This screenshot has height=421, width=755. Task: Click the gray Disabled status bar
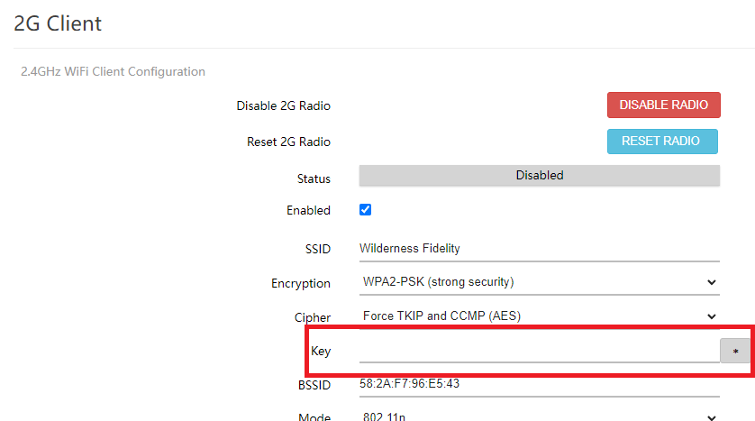(x=539, y=176)
